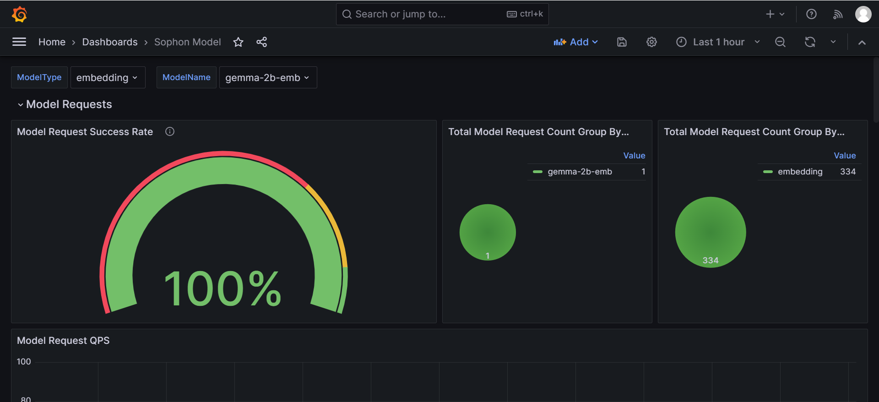Image resolution: width=879 pixels, height=402 pixels.
Task: Refresh the dashboard
Action: point(810,42)
